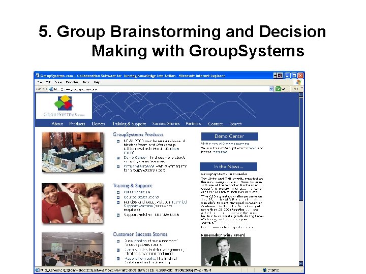Open the Help menu

click(x=97, y=82)
